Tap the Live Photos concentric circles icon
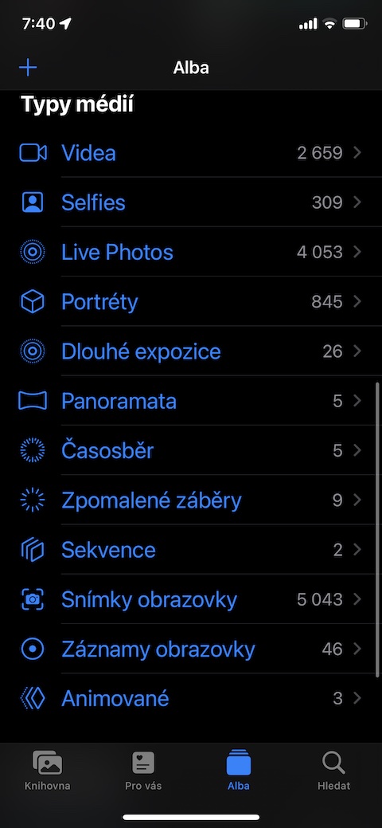This screenshot has height=828, width=382. click(33, 252)
